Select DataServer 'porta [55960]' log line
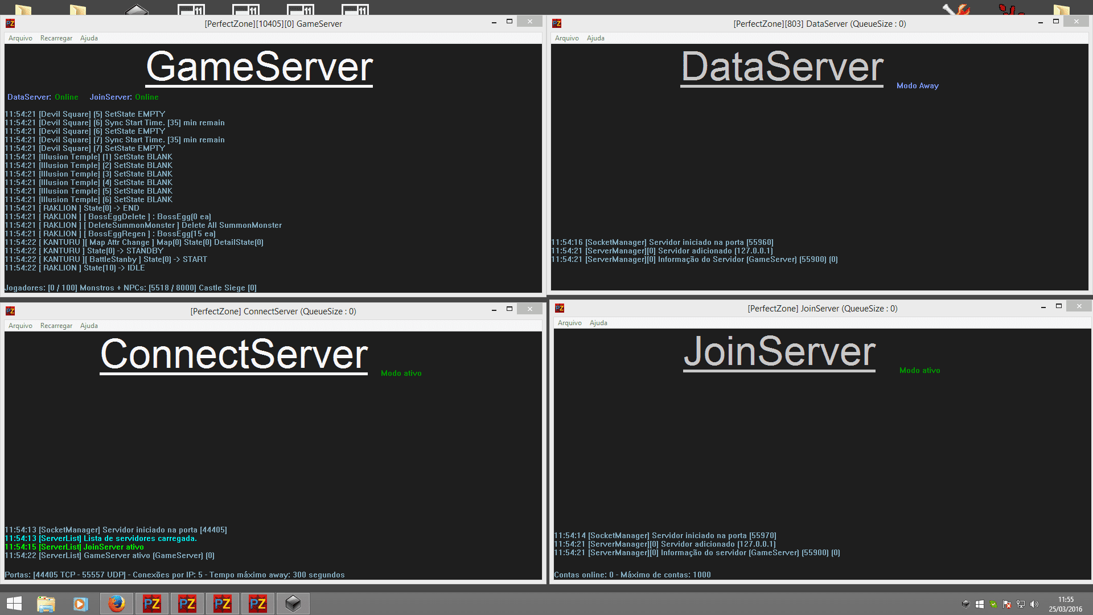This screenshot has height=615, width=1093. point(662,243)
